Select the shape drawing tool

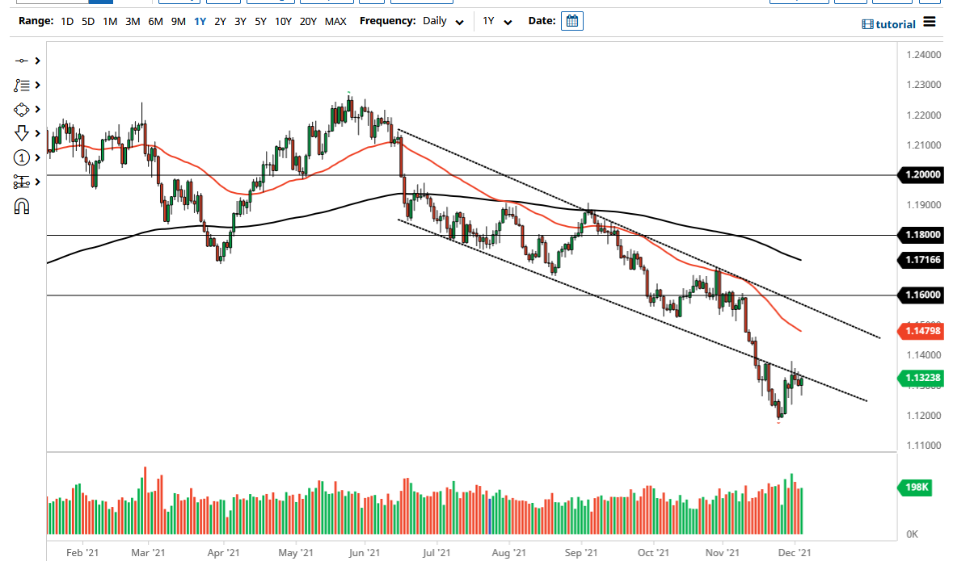click(21, 109)
